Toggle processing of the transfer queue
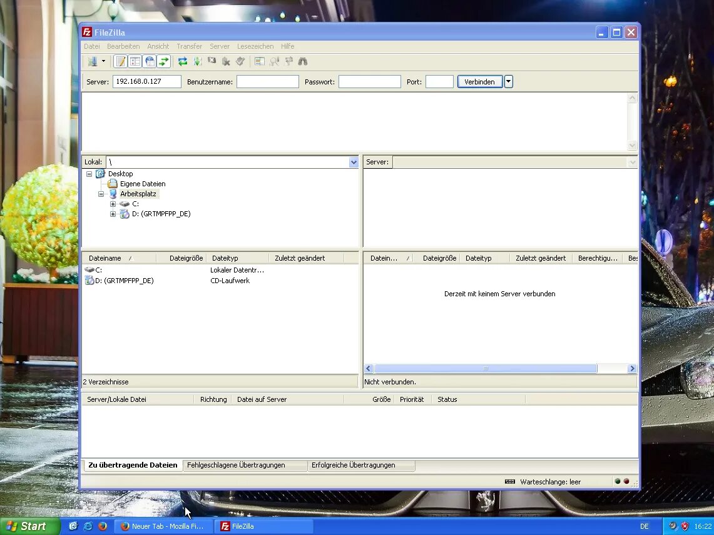 [x=197, y=61]
